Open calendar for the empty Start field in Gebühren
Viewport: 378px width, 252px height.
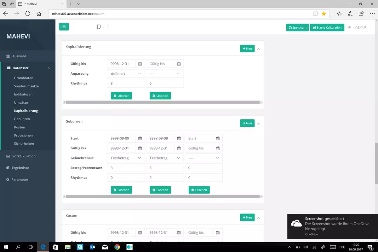tap(218, 138)
